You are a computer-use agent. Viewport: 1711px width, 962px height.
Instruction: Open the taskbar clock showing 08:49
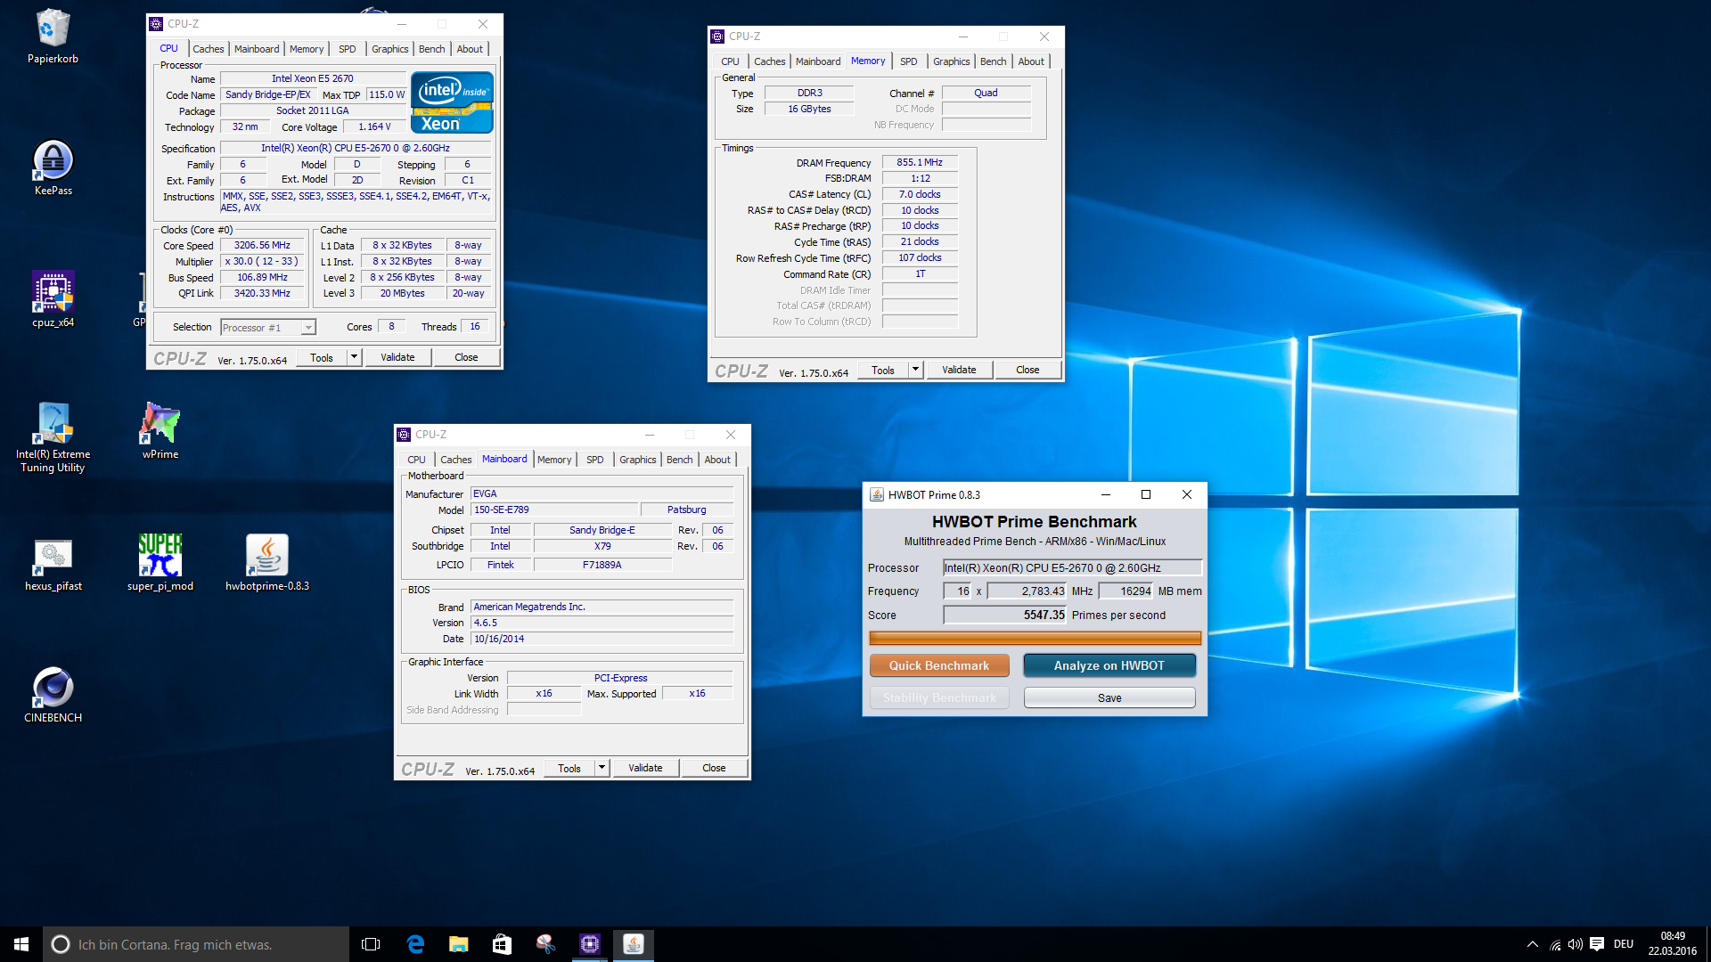(1673, 944)
